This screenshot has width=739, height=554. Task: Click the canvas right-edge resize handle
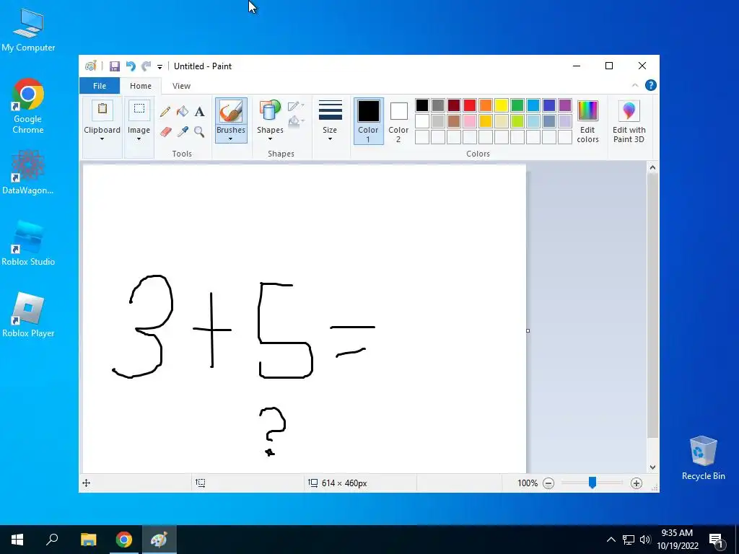[x=528, y=330]
